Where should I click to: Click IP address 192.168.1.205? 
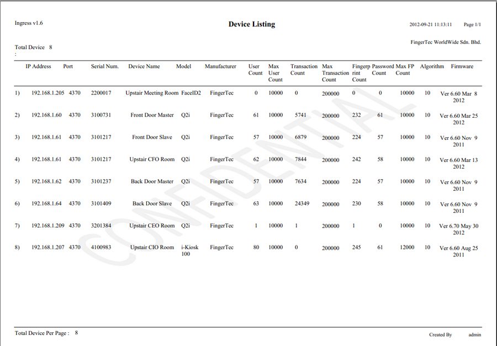(48, 93)
